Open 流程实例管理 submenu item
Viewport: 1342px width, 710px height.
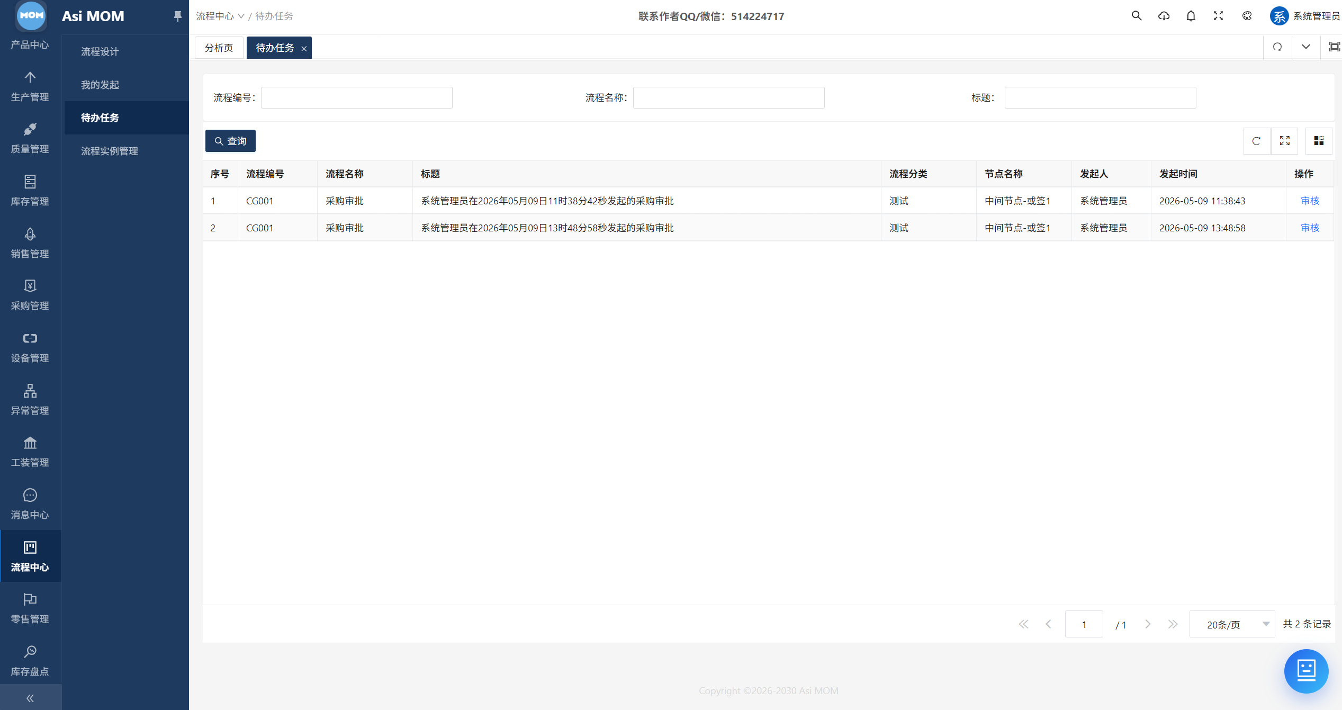coord(110,151)
